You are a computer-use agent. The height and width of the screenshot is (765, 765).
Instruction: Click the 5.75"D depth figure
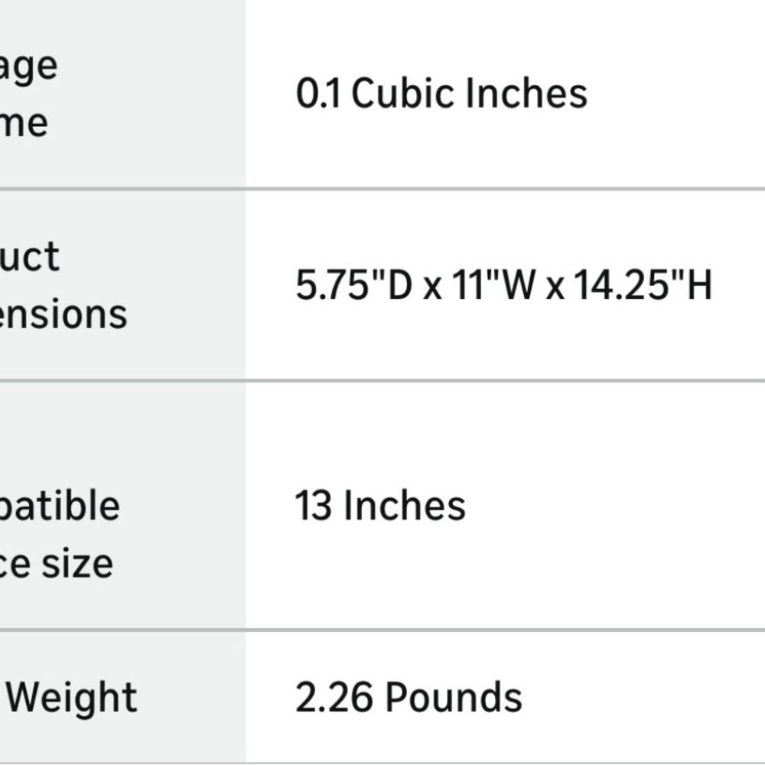(354, 285)
